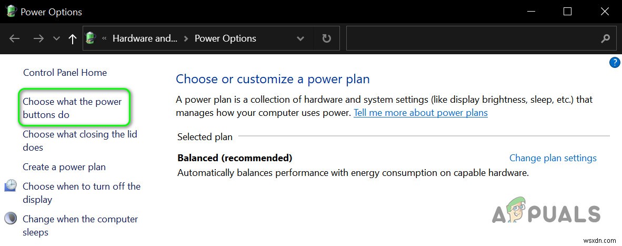The image size is (622, 246).
Task: Click the battery icon in address bar
Action: (91, 38)
